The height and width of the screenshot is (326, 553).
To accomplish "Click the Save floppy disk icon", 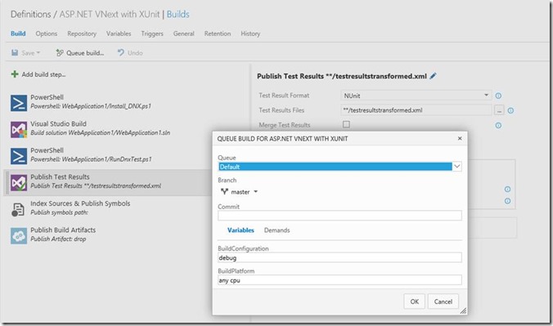I will (15, 53).
